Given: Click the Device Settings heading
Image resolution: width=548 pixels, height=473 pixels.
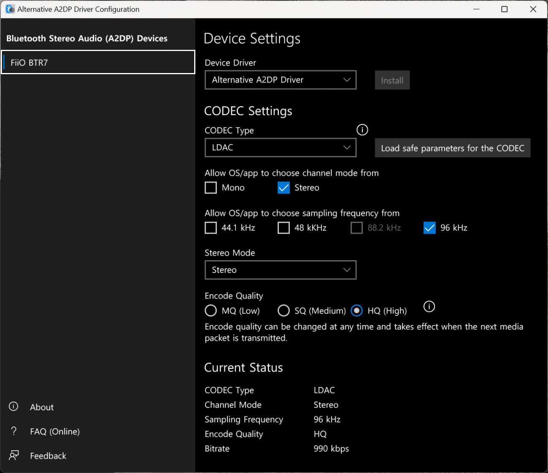Looking at the screenshot, I should click(252, 38).
